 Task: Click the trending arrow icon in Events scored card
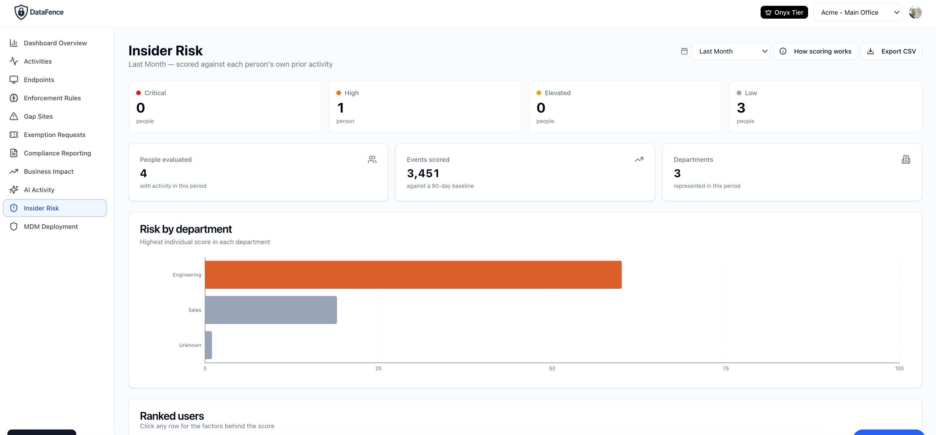click(639, 159)
